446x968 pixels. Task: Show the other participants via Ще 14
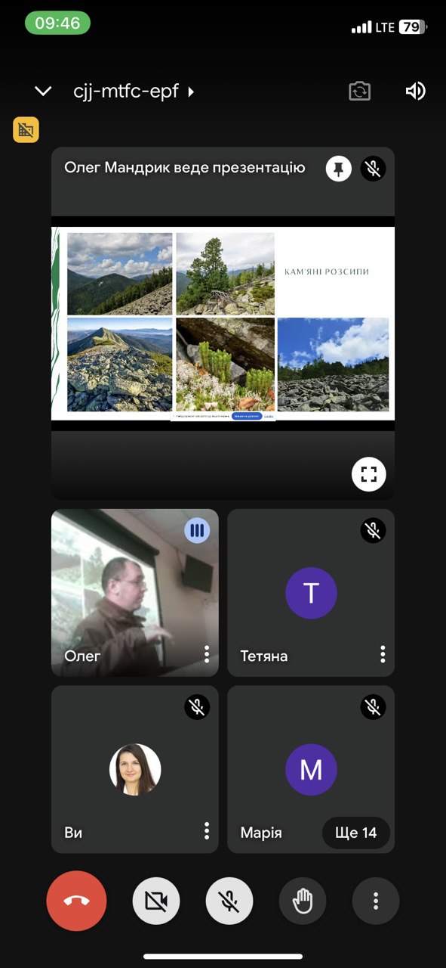[x=356, y=833]
